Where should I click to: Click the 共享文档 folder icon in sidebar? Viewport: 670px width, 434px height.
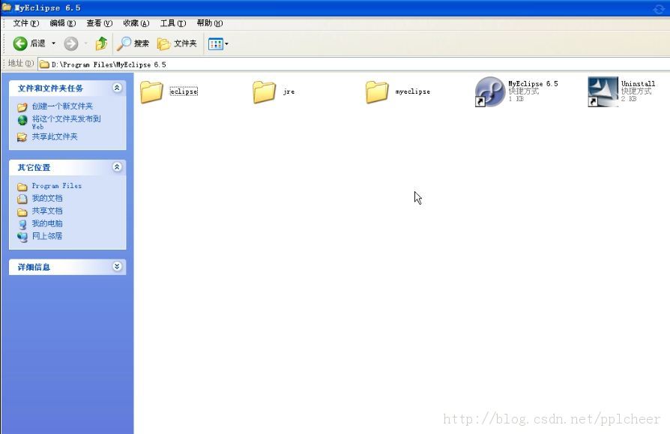[22, 212]
